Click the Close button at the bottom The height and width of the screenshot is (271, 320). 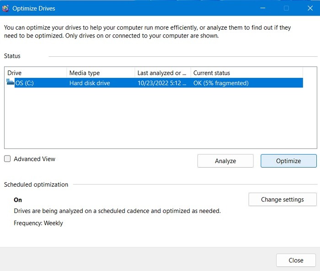click(296, 260)
